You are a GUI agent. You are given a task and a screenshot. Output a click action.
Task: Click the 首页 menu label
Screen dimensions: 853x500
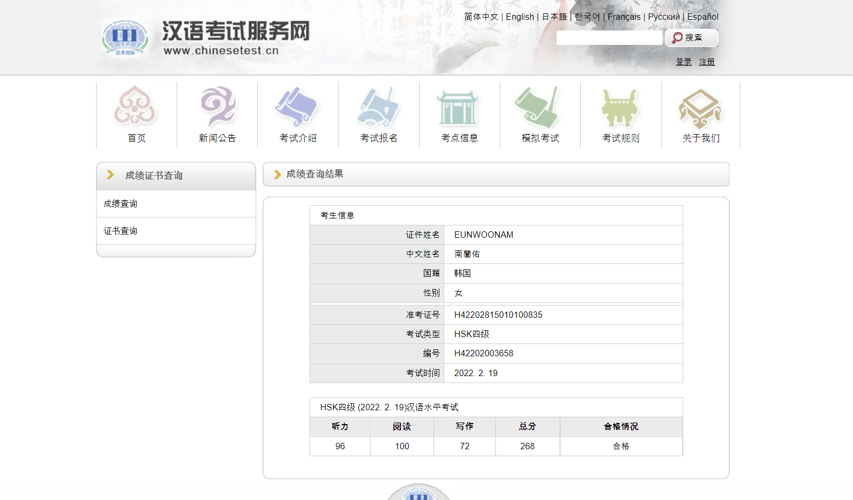[137, 138]
